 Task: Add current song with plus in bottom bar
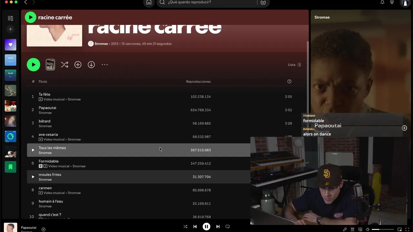click(x=44, y=229)
